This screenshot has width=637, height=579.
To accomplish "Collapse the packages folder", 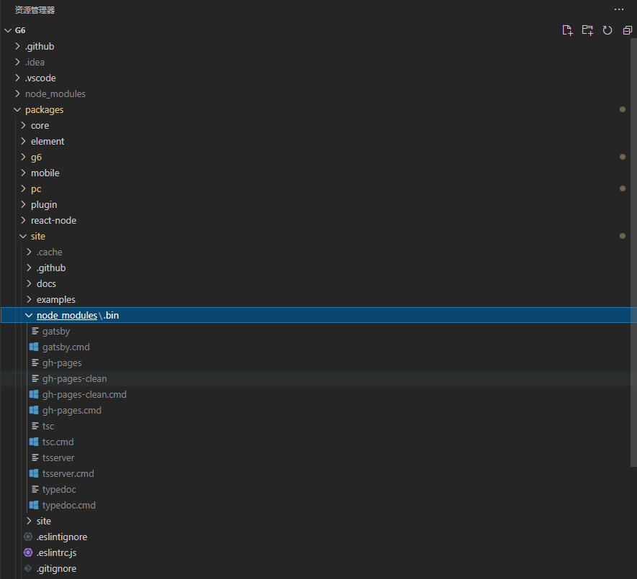I will click(x=17, y=110).
